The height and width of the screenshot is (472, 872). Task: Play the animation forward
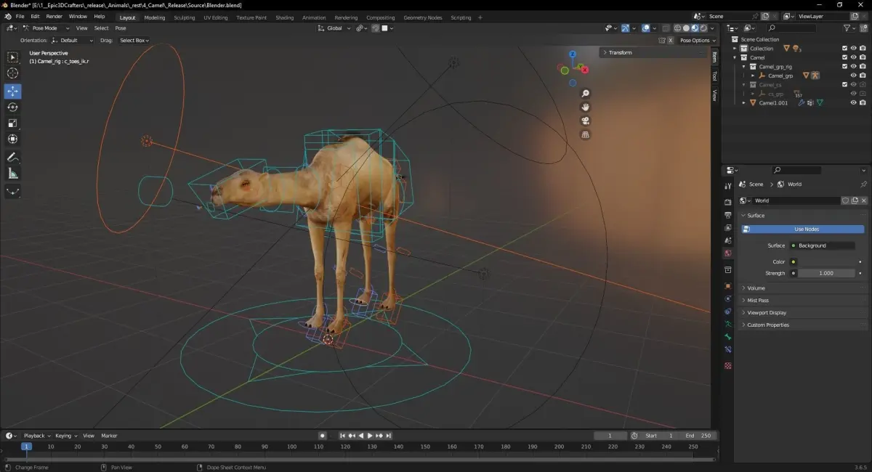370,436
